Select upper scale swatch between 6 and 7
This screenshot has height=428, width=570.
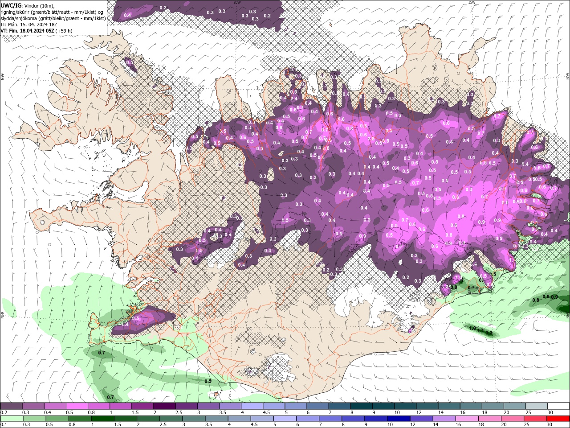pyautogui.click(x=318, y=406)
